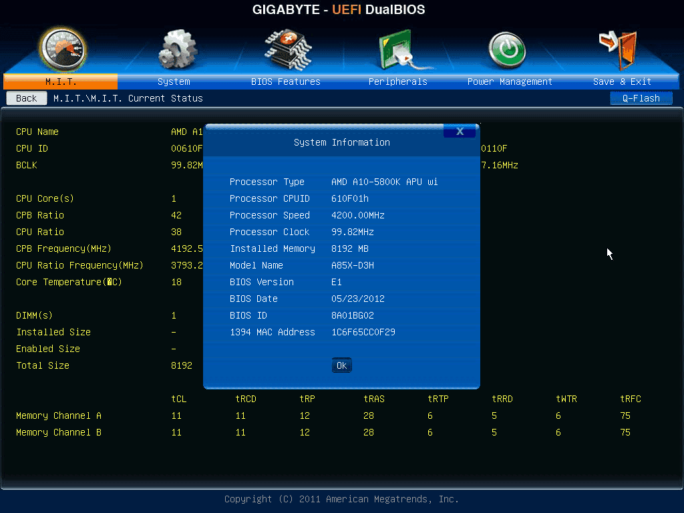
Task: Select the Peripherals tab
Action: coord(398,81)
